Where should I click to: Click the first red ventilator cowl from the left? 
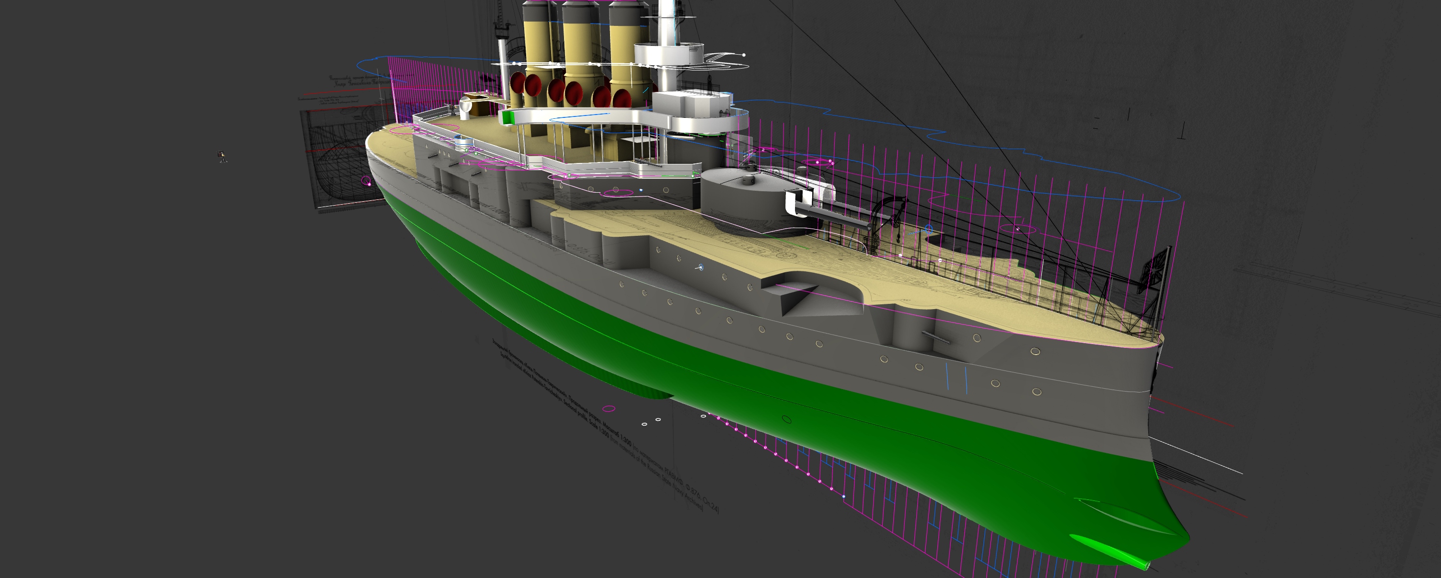(x=518, y=84)
